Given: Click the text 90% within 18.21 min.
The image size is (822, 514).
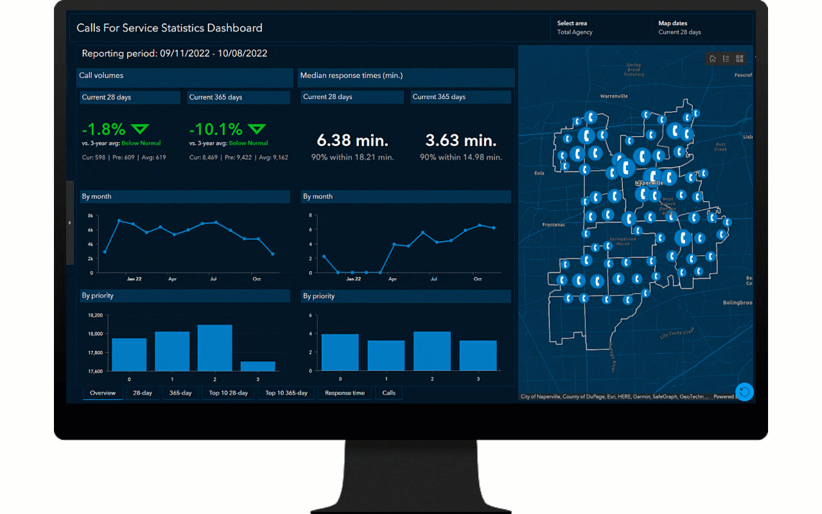Looking at the screenshot, I should [353, 157].
